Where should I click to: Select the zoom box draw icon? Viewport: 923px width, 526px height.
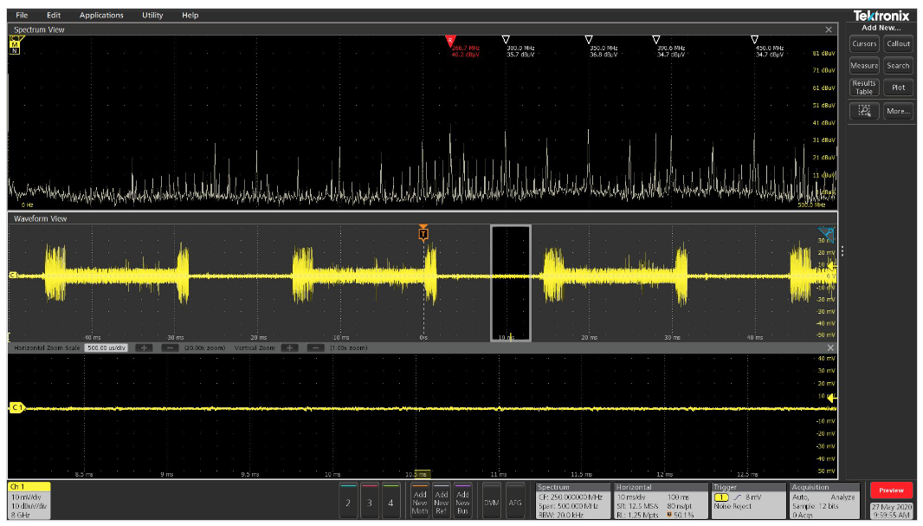tap(864, 111)
